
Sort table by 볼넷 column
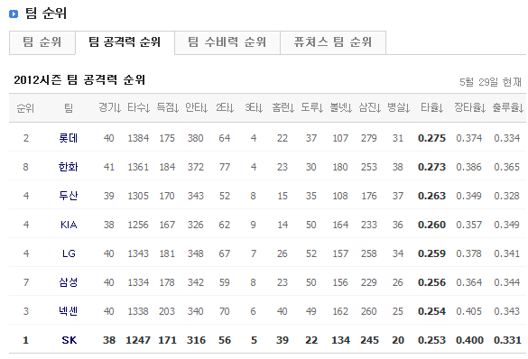coord(341,107)
